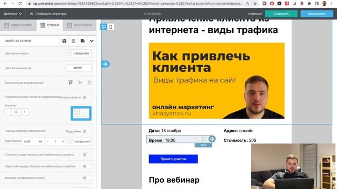Screen dimensions: 337x189
Task: Open the browser extensions puzzle icon
Action: click(x=309, y=4)
